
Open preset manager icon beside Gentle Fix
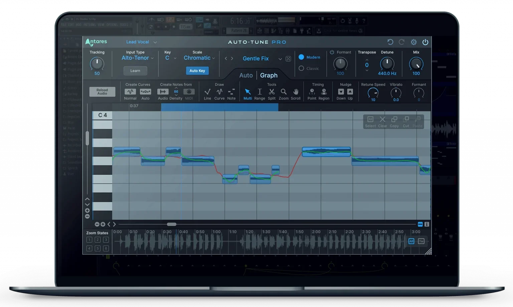288,59
